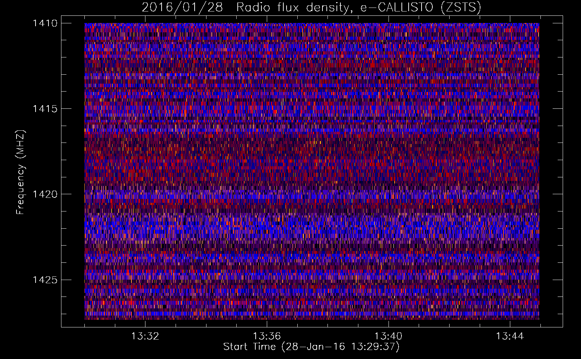
Task: Click the 'Frequency (MHZ)' y-axis label
Action: [x=21, y=172]
